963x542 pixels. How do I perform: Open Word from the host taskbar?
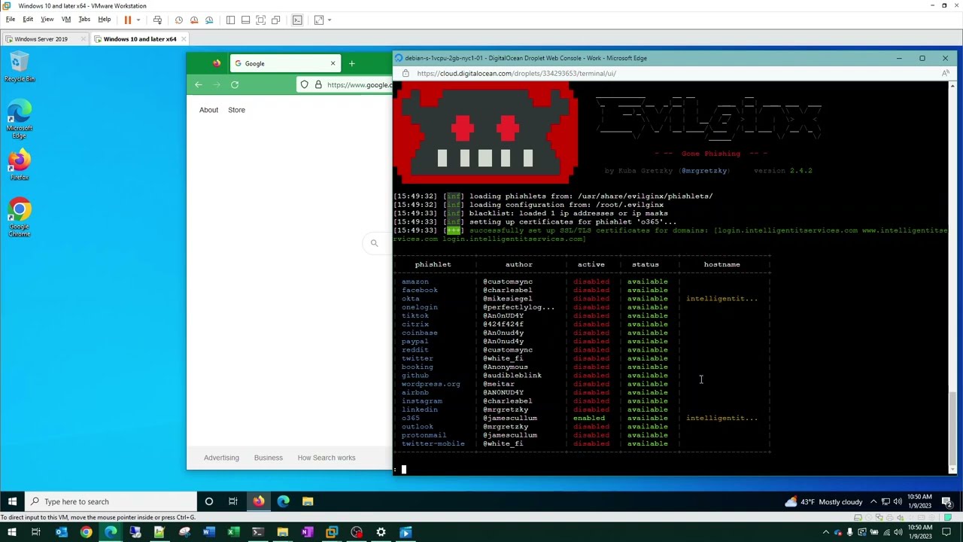point(209,532)
